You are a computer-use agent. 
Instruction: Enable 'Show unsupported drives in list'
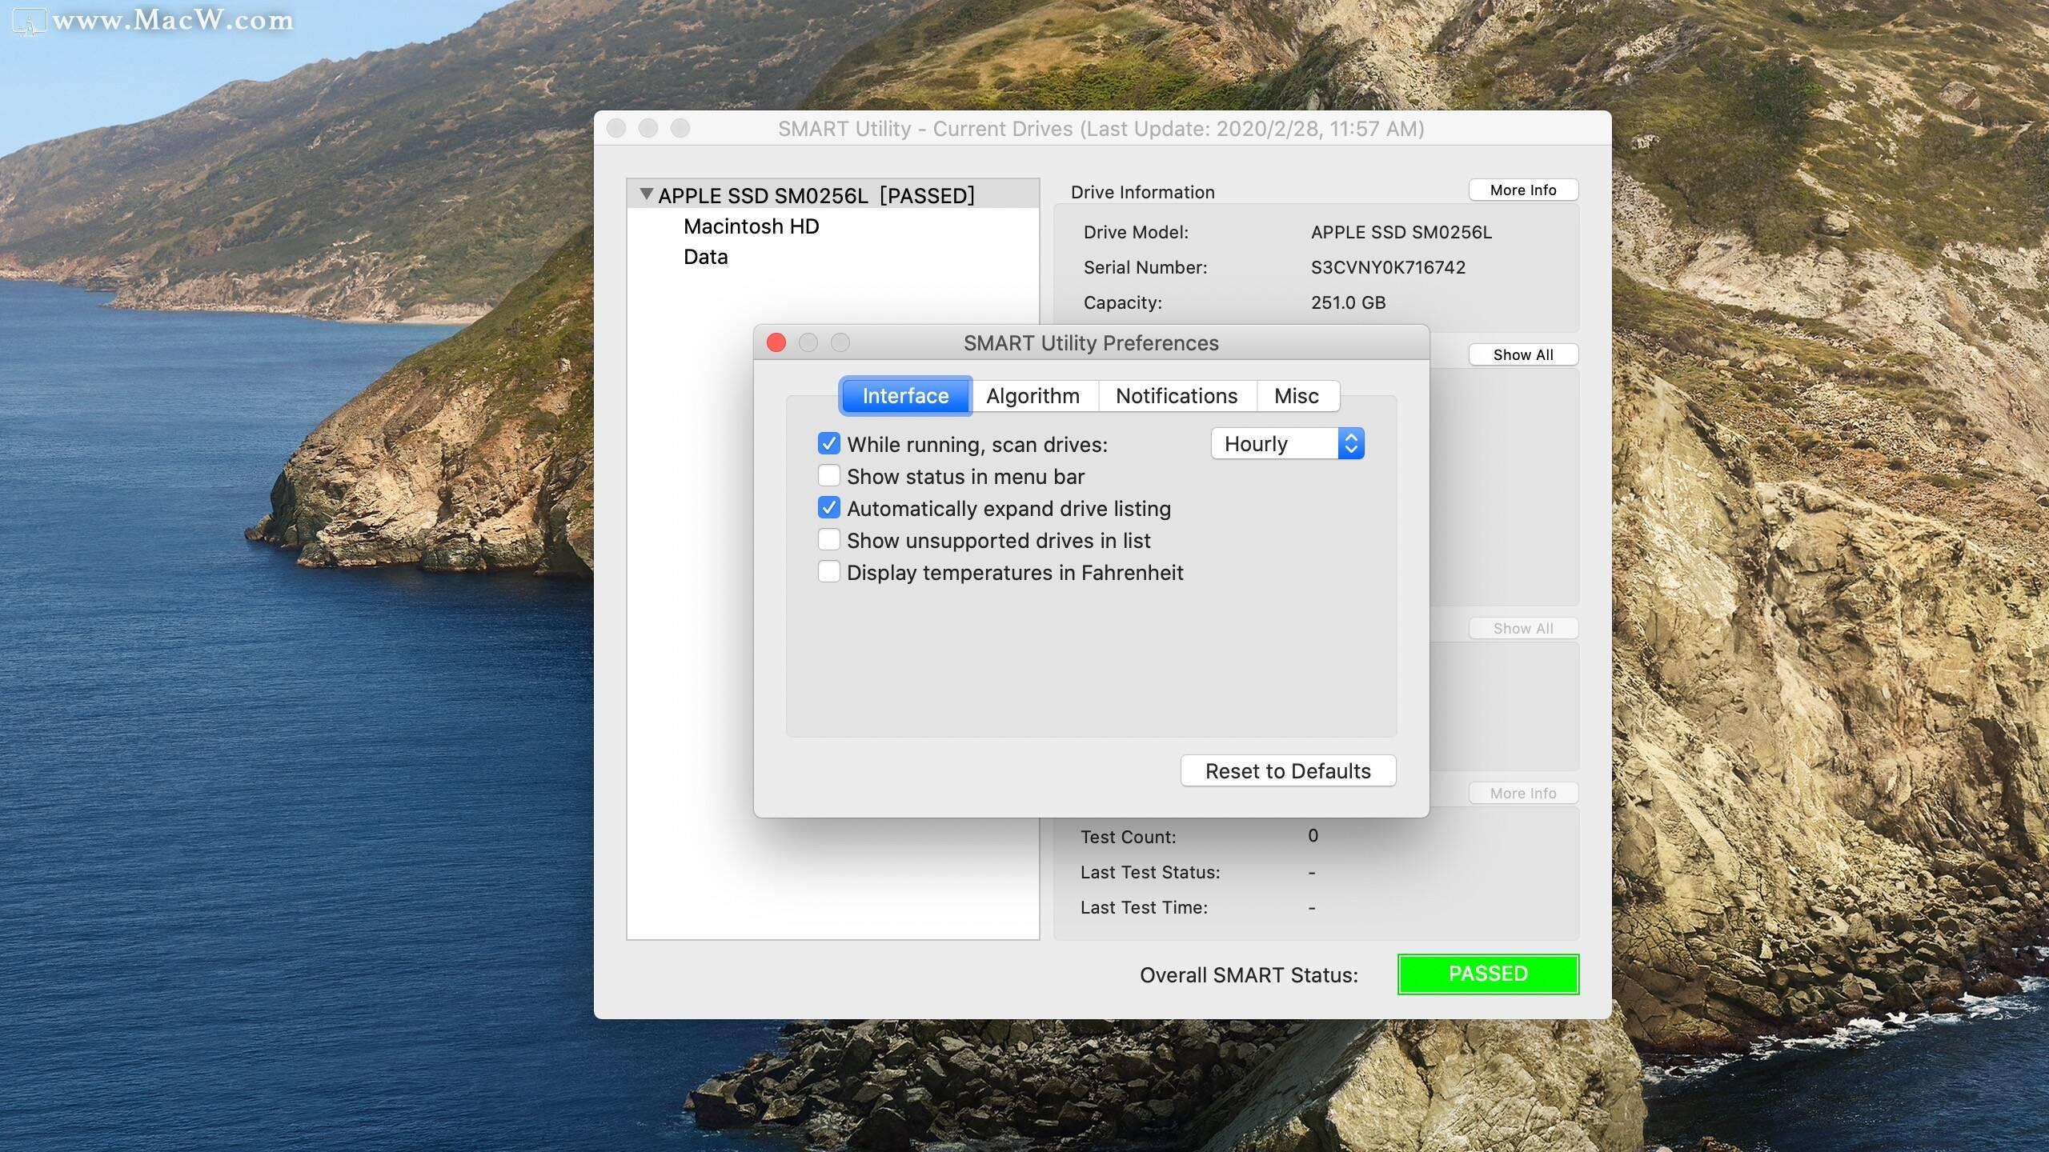829,539
